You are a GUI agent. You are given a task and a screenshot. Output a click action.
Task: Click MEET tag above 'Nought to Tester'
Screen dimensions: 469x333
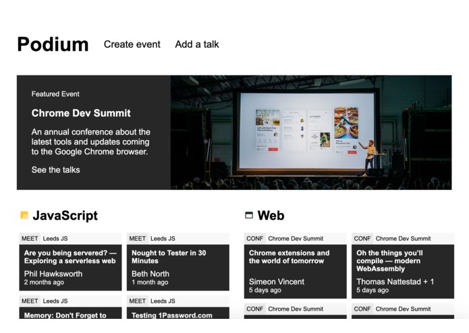(137, 239)
